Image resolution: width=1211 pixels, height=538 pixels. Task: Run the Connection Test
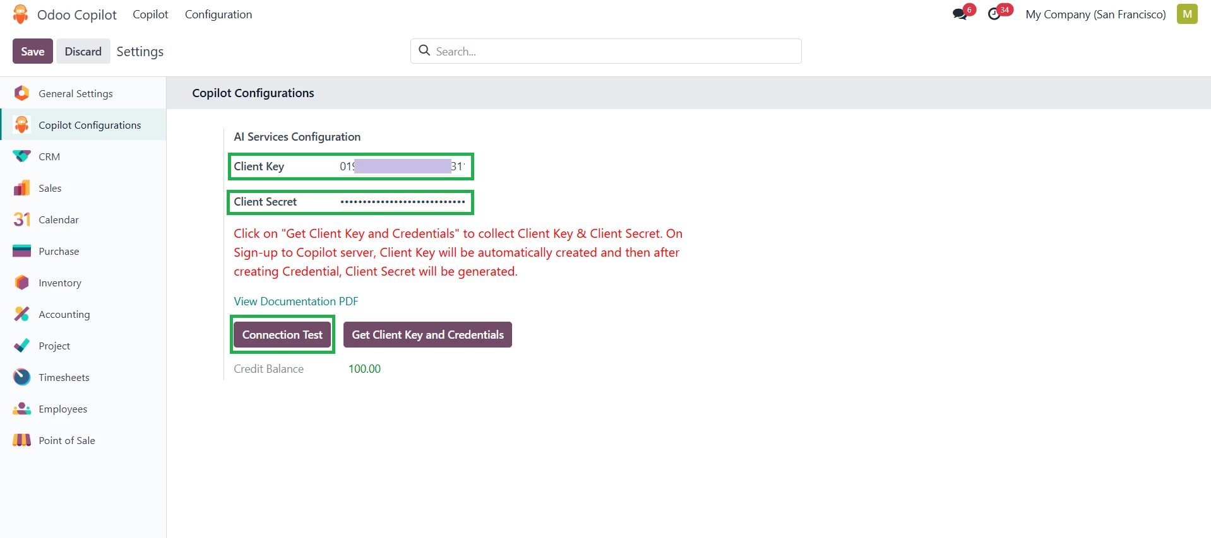(x=282, y=335)
